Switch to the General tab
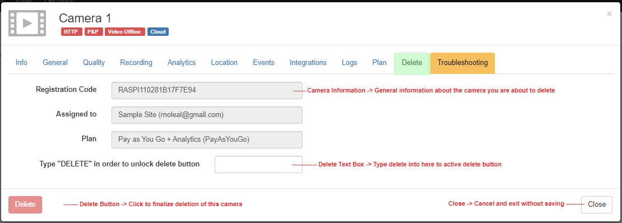 point(55,63)
